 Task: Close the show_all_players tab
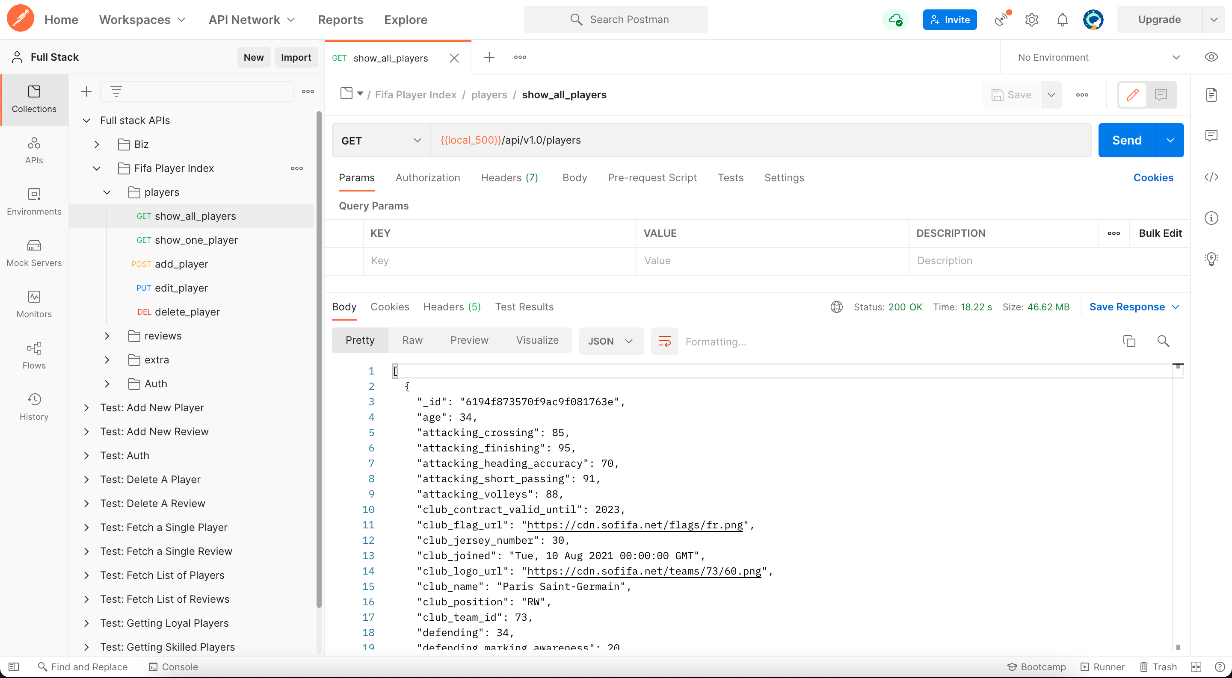454,58
